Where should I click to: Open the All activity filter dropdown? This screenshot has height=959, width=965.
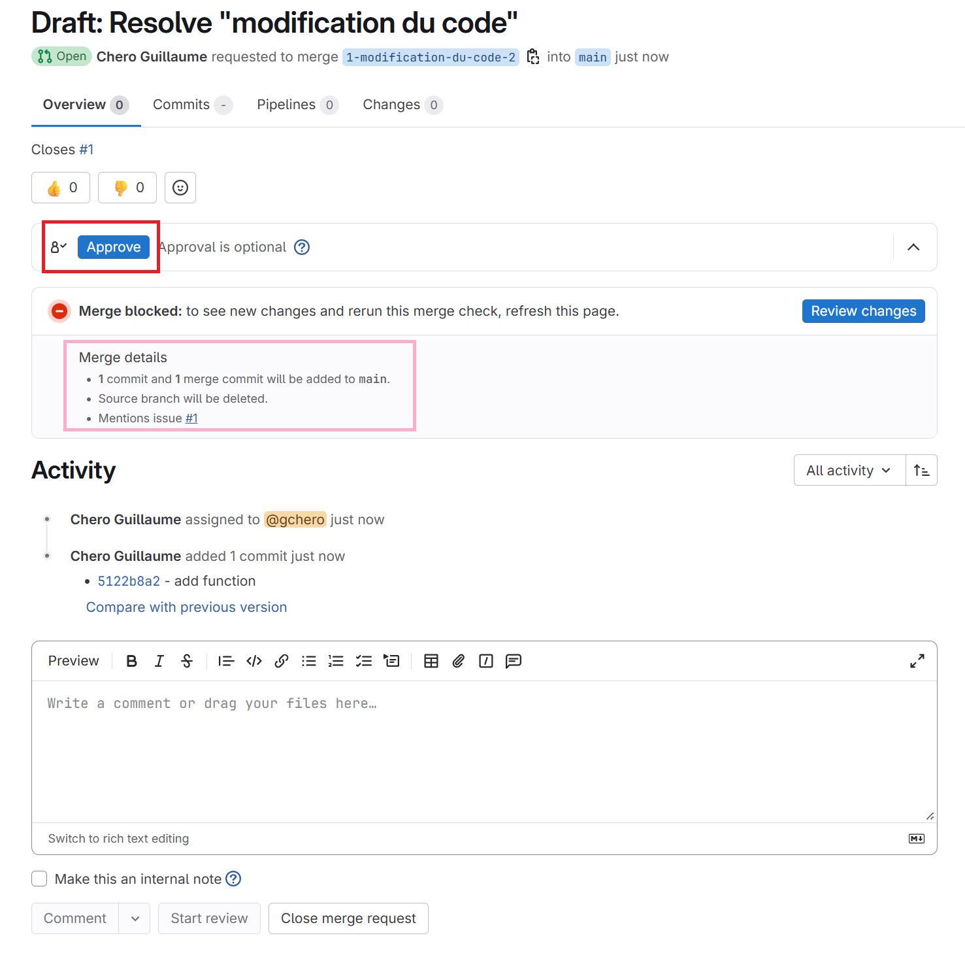click(849, 470)
